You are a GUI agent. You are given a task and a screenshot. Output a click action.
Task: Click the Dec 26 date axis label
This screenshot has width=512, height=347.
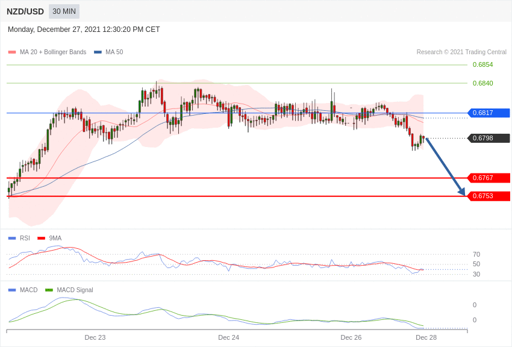(351, 337)
